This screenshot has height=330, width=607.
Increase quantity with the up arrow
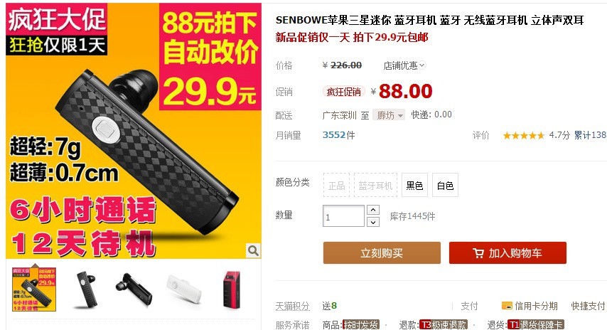pos(372,210)
